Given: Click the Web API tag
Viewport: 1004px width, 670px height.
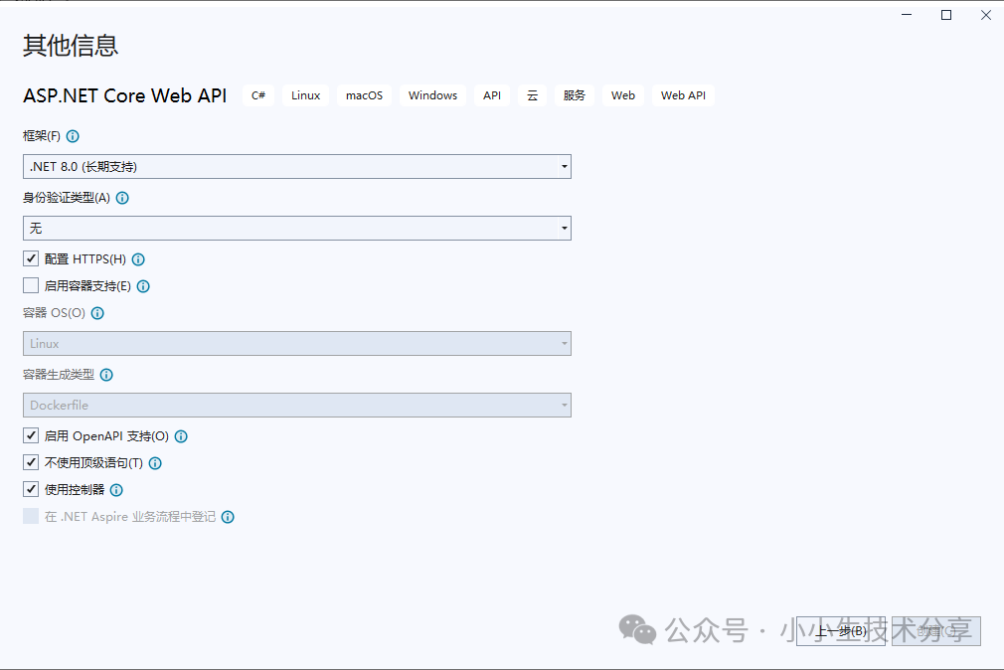Looking at the screenshot, I should coord(683,95).
